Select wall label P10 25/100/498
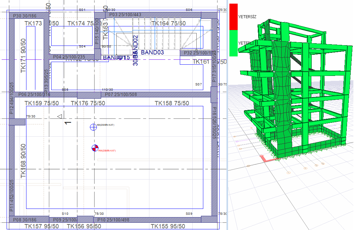Viewport: 356px width, 230px height. (113, 220)
